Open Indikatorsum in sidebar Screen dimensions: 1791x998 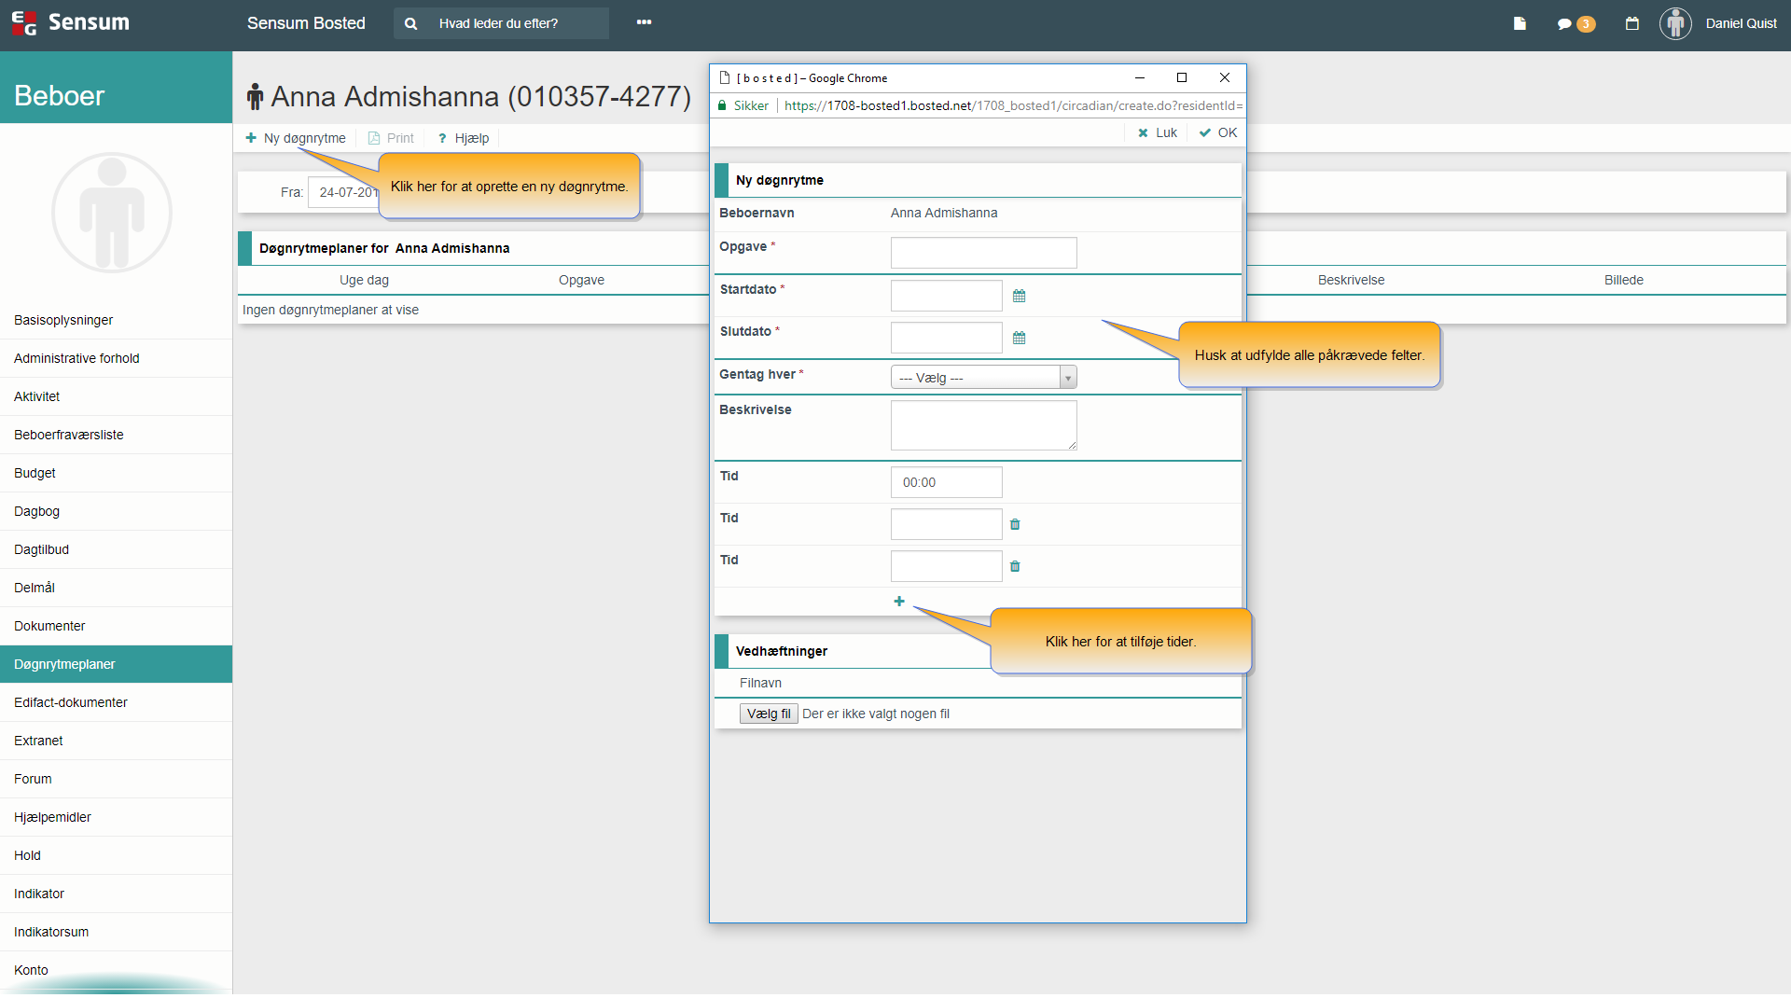116,932
